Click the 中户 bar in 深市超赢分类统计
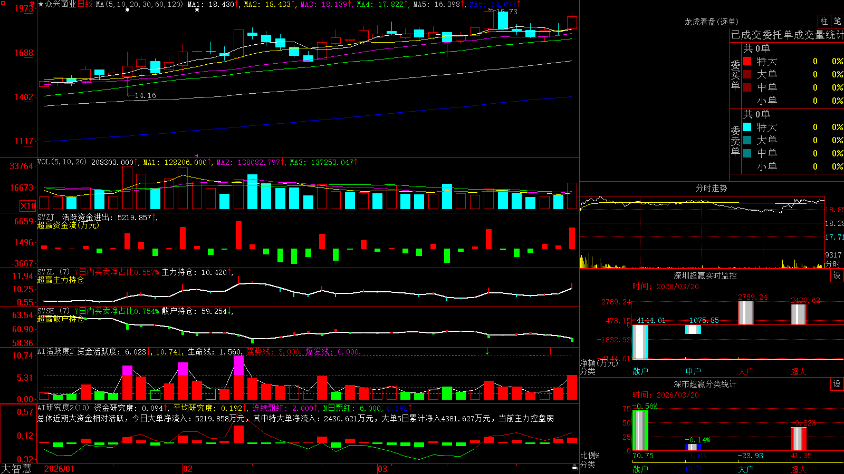This screenshot has width=844, height=474. coord(693,447)
